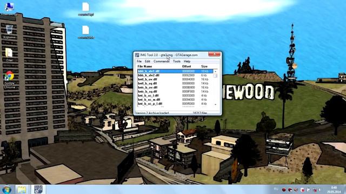346x194 pixels.
Task: Open the Commands menu
Action: tap(161, 61)
